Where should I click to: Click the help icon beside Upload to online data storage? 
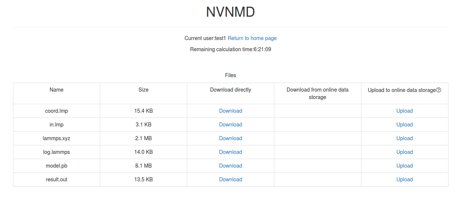(x=439, y=90)
